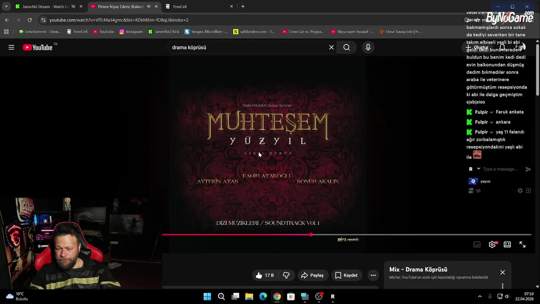Open LimeTorrents bookmark
This screenshot has width=540, height=304.
40,32
